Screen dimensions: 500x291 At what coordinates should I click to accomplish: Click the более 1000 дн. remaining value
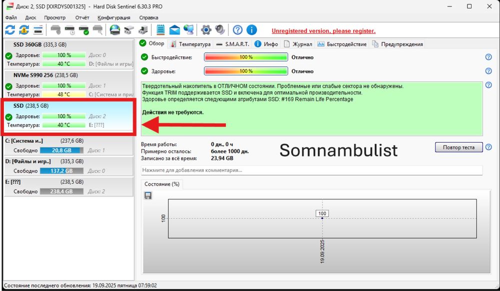229,151
